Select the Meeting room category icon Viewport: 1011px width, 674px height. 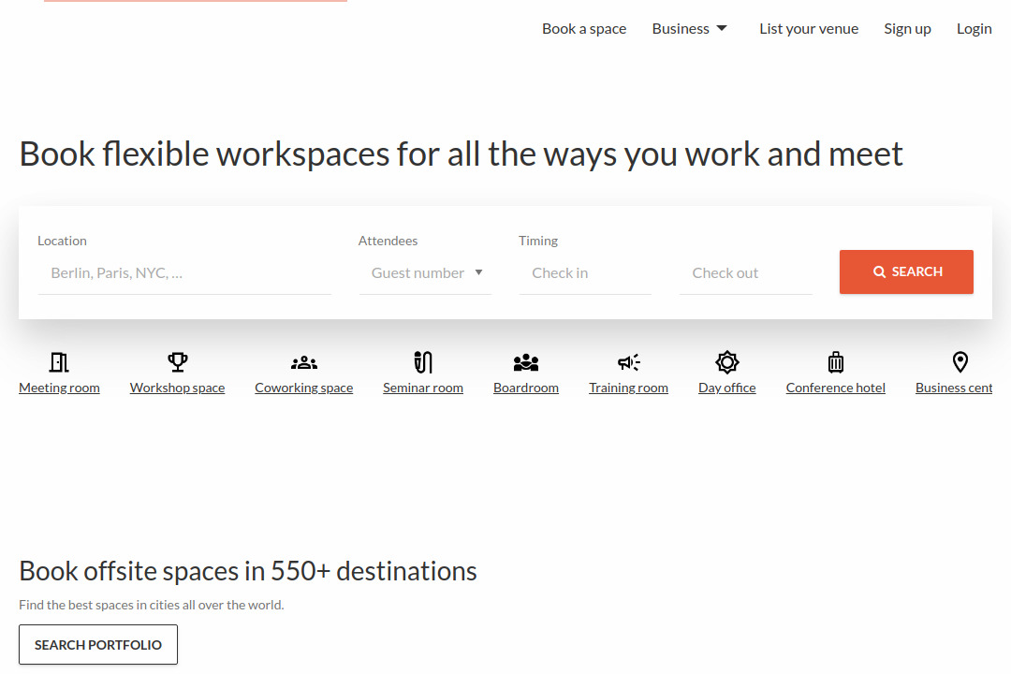tap(59, 361)
